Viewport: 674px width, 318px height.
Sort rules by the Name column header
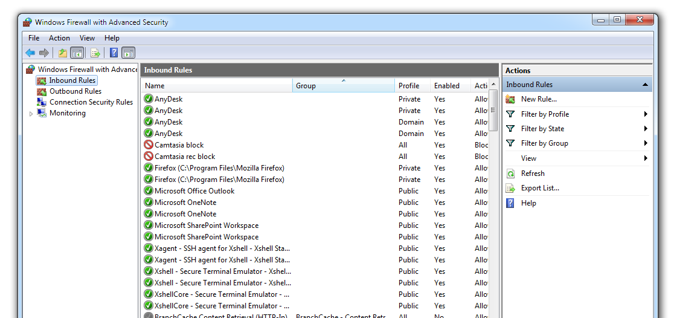tap(217, 86)
